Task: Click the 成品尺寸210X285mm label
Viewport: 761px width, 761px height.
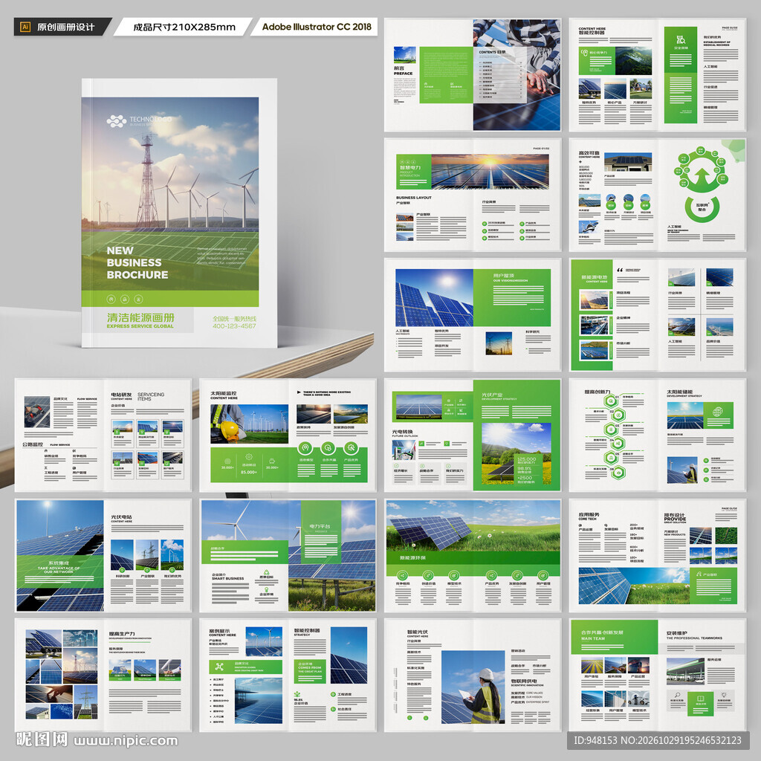Action: click(184, 27)
